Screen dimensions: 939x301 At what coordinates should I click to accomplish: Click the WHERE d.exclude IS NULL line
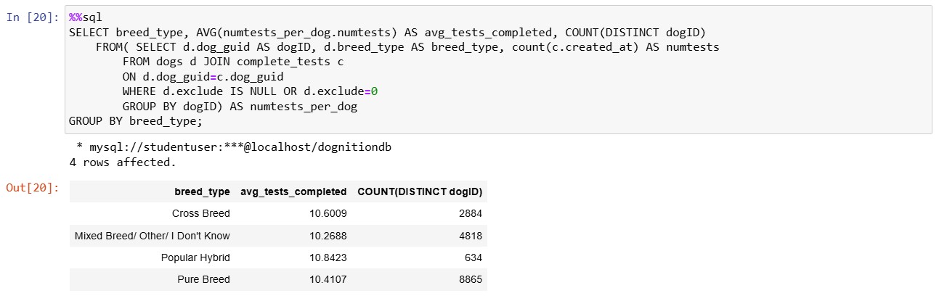[x=250, y=91]
